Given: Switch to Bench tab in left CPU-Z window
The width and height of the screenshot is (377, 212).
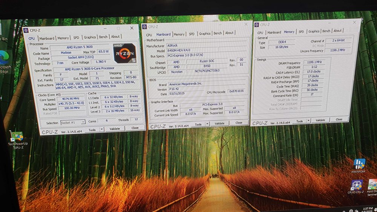Looking at the screenshot, I should pos(103,37).
